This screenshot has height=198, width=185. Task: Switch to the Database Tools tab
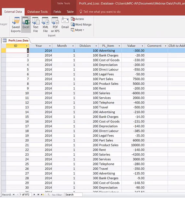38,12
